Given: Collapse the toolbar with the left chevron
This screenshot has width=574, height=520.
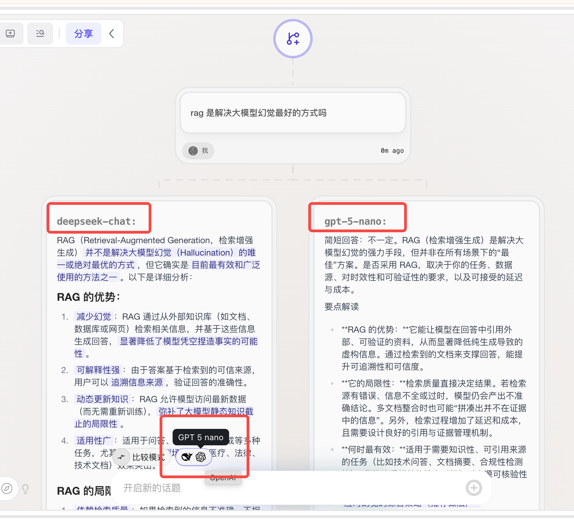Looking at the screenshot, I should [x=112, y=34].
